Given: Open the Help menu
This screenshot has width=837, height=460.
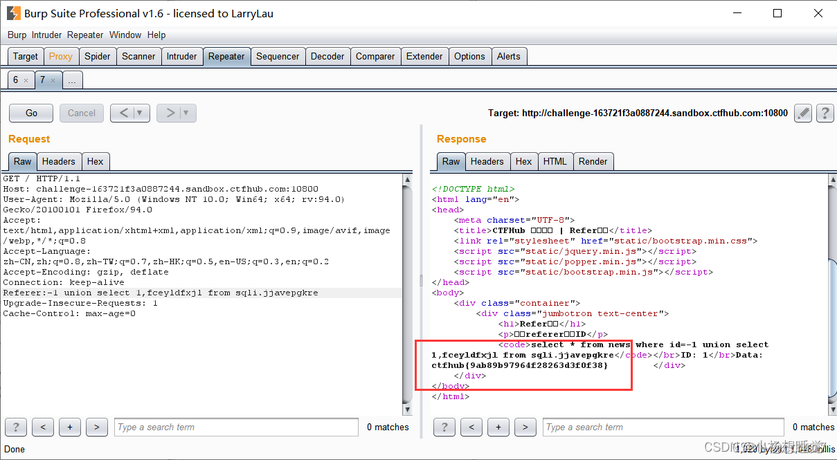Looking at the screenshot, I should 156,35.
